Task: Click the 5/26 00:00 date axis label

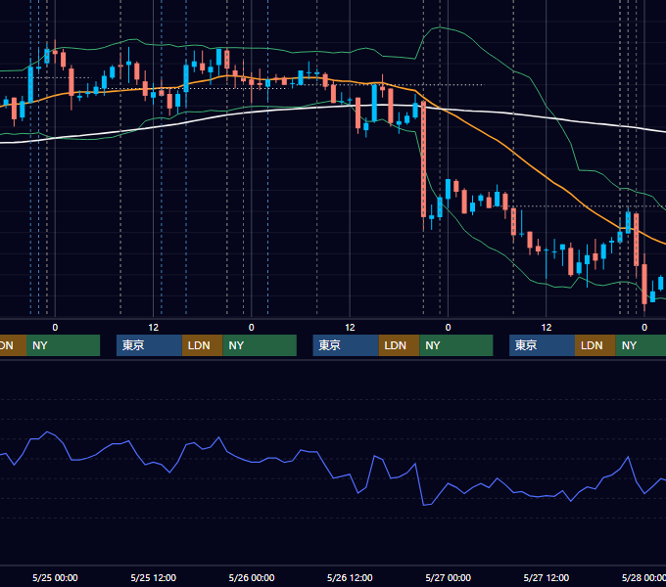Action: (252, 577)
